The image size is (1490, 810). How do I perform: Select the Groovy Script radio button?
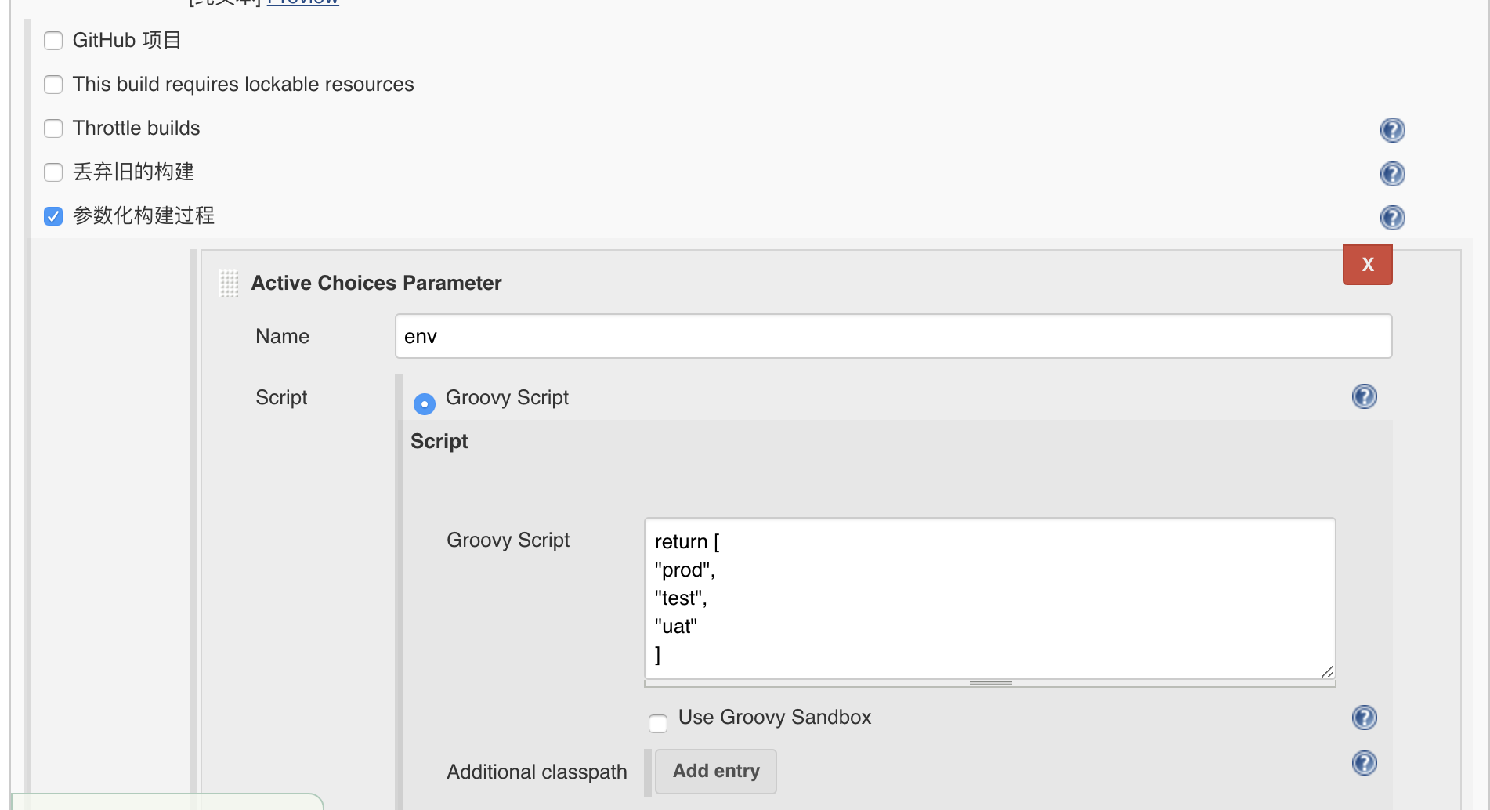click(x=424, y=404)
